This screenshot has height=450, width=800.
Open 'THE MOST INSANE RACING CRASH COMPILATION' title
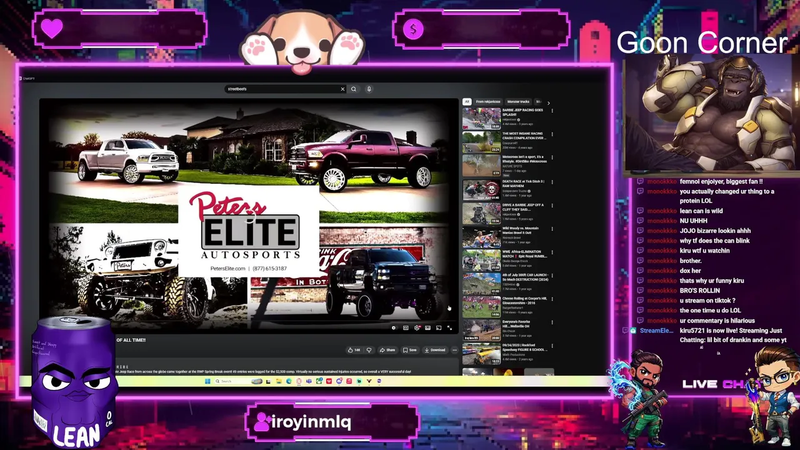(524, 136)
